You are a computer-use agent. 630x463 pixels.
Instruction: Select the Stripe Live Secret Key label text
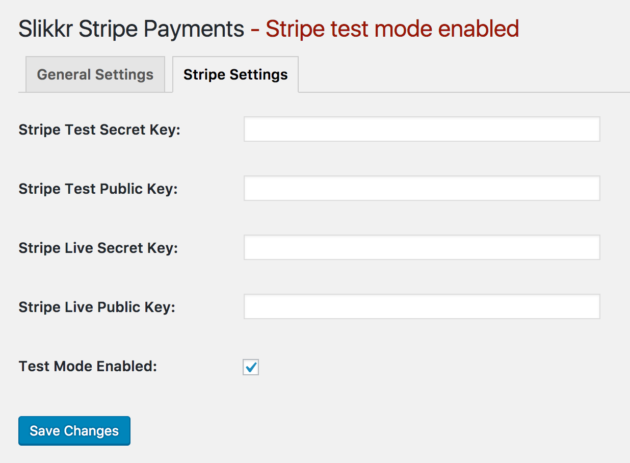[x=98, y=248]
